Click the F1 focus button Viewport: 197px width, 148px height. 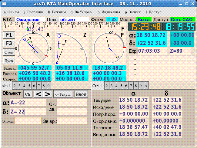tap(9, 35)
